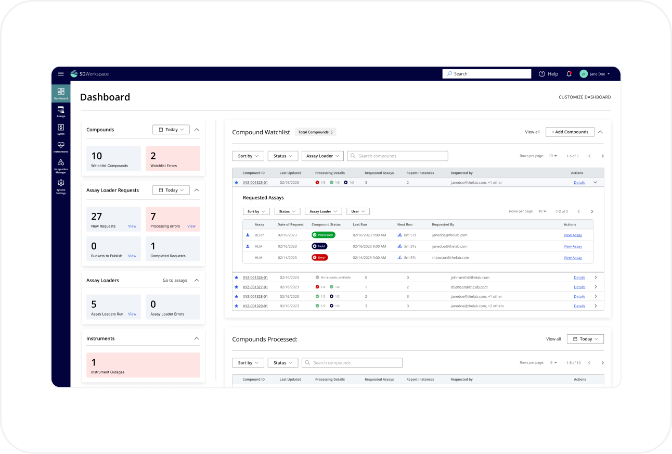The image size is (672, 454).
Task: Go to next page of Compounds Processed
Action: 602,363
